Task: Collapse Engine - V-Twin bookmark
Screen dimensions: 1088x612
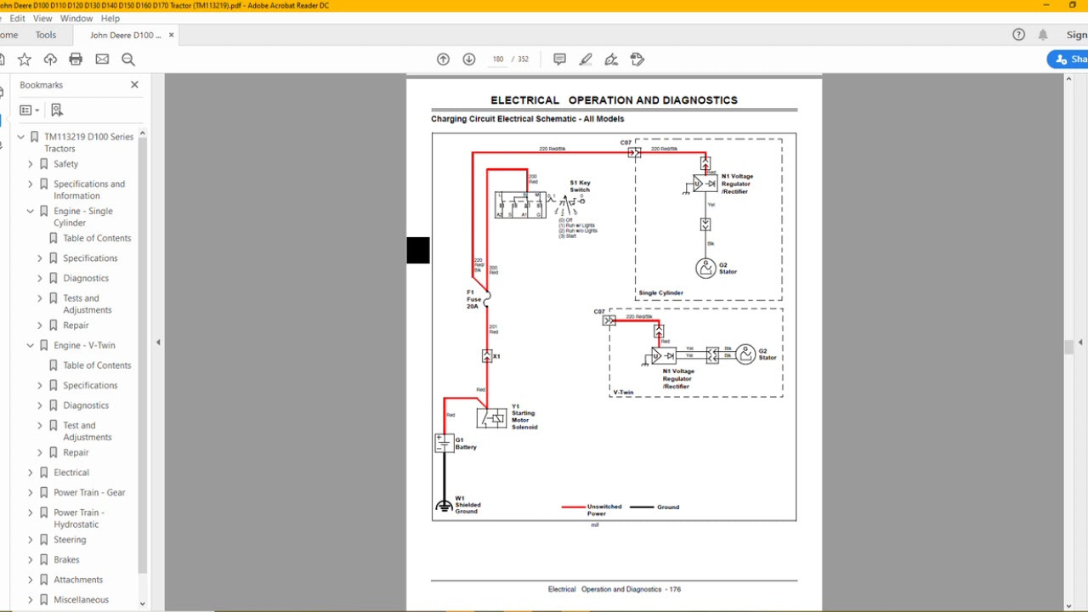Action: pos(31,345)
